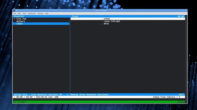Viewport: 197px width, 110px height.
Task: Maximize the Konsole window
Action: point(183,11)
